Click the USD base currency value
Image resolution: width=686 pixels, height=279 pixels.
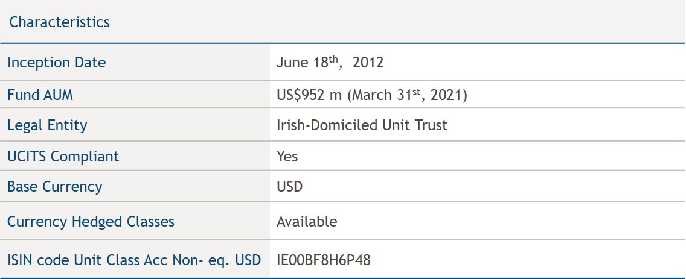pos(290,187)
